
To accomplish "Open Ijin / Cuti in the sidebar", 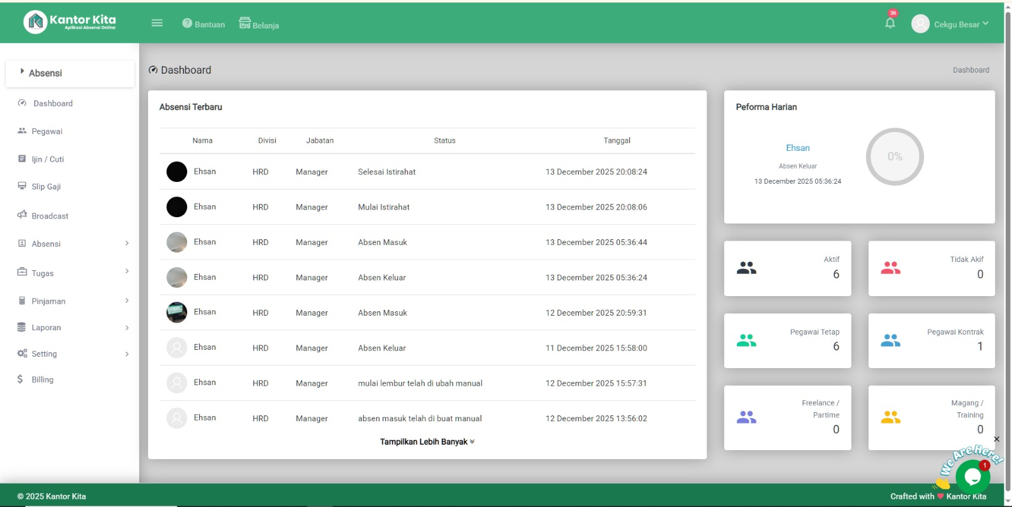I will click(47, 159).
